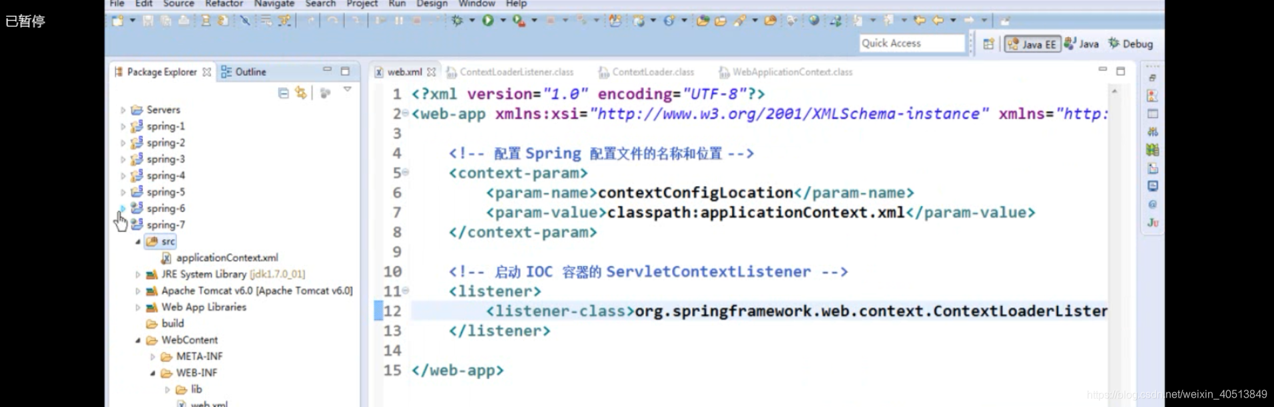The height and width of the screenshot is (407, 1274).
Task: Select the spring-3 project
Action: tap(158, 159)
